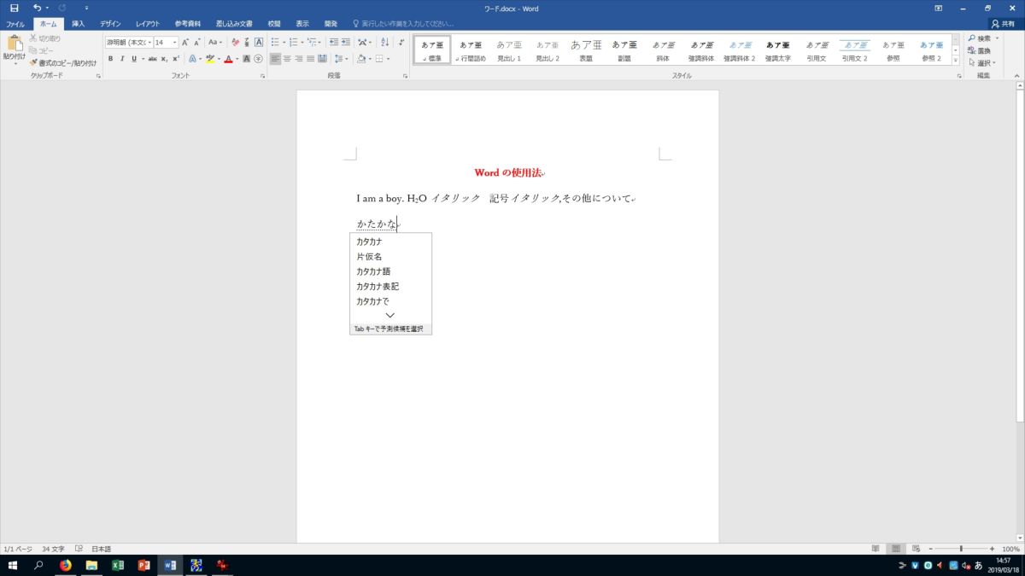Apply the red font color
The image size is (1025, 576).
coord(228,59)
